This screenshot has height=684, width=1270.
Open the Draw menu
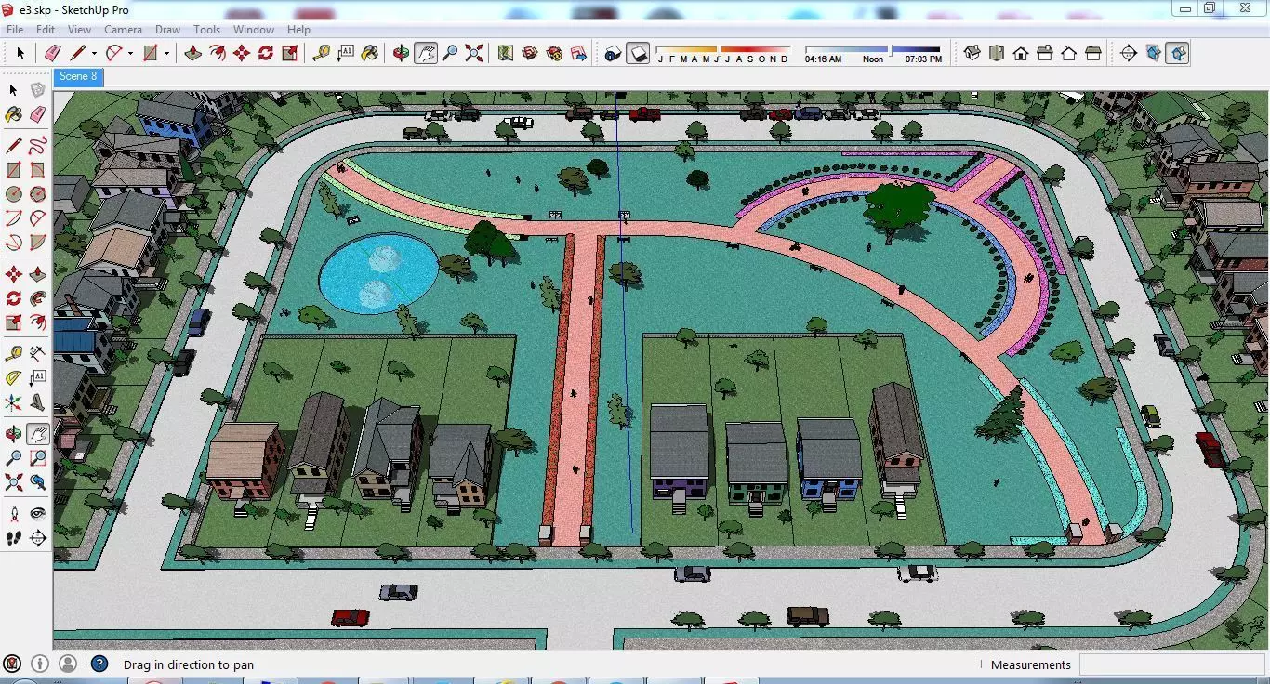pos(167,30)
